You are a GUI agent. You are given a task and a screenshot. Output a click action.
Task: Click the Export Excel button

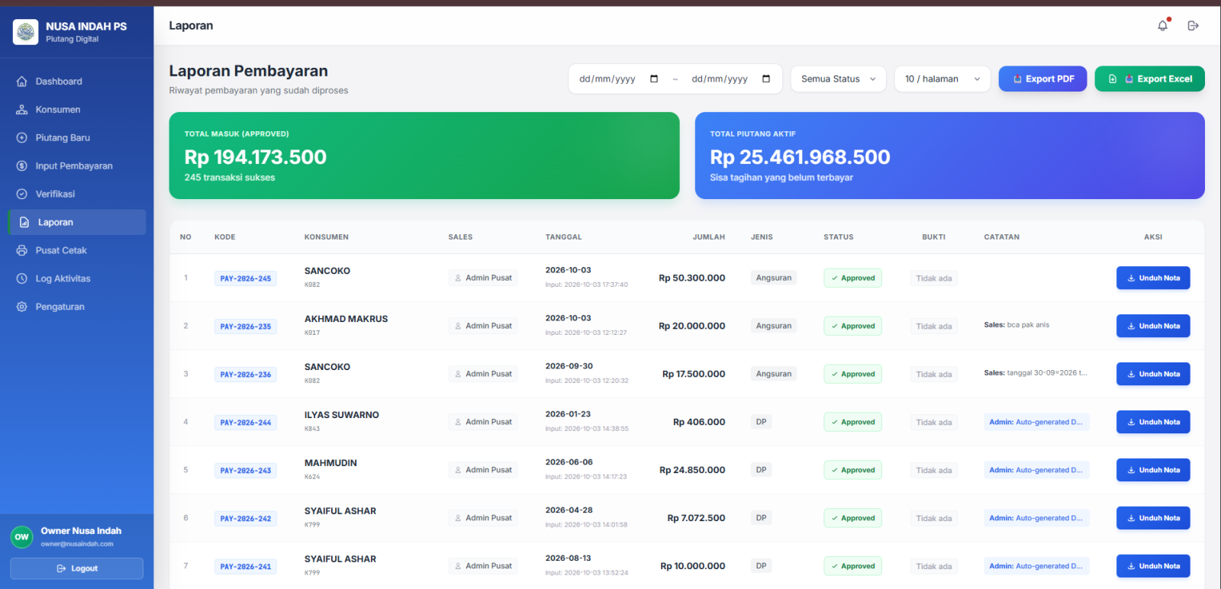(x=1149, y=79)
